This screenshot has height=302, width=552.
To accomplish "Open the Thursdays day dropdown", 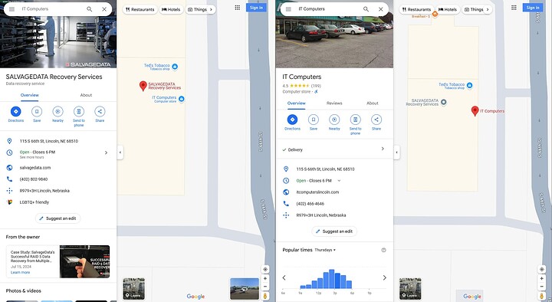I will tap(325, 250).
